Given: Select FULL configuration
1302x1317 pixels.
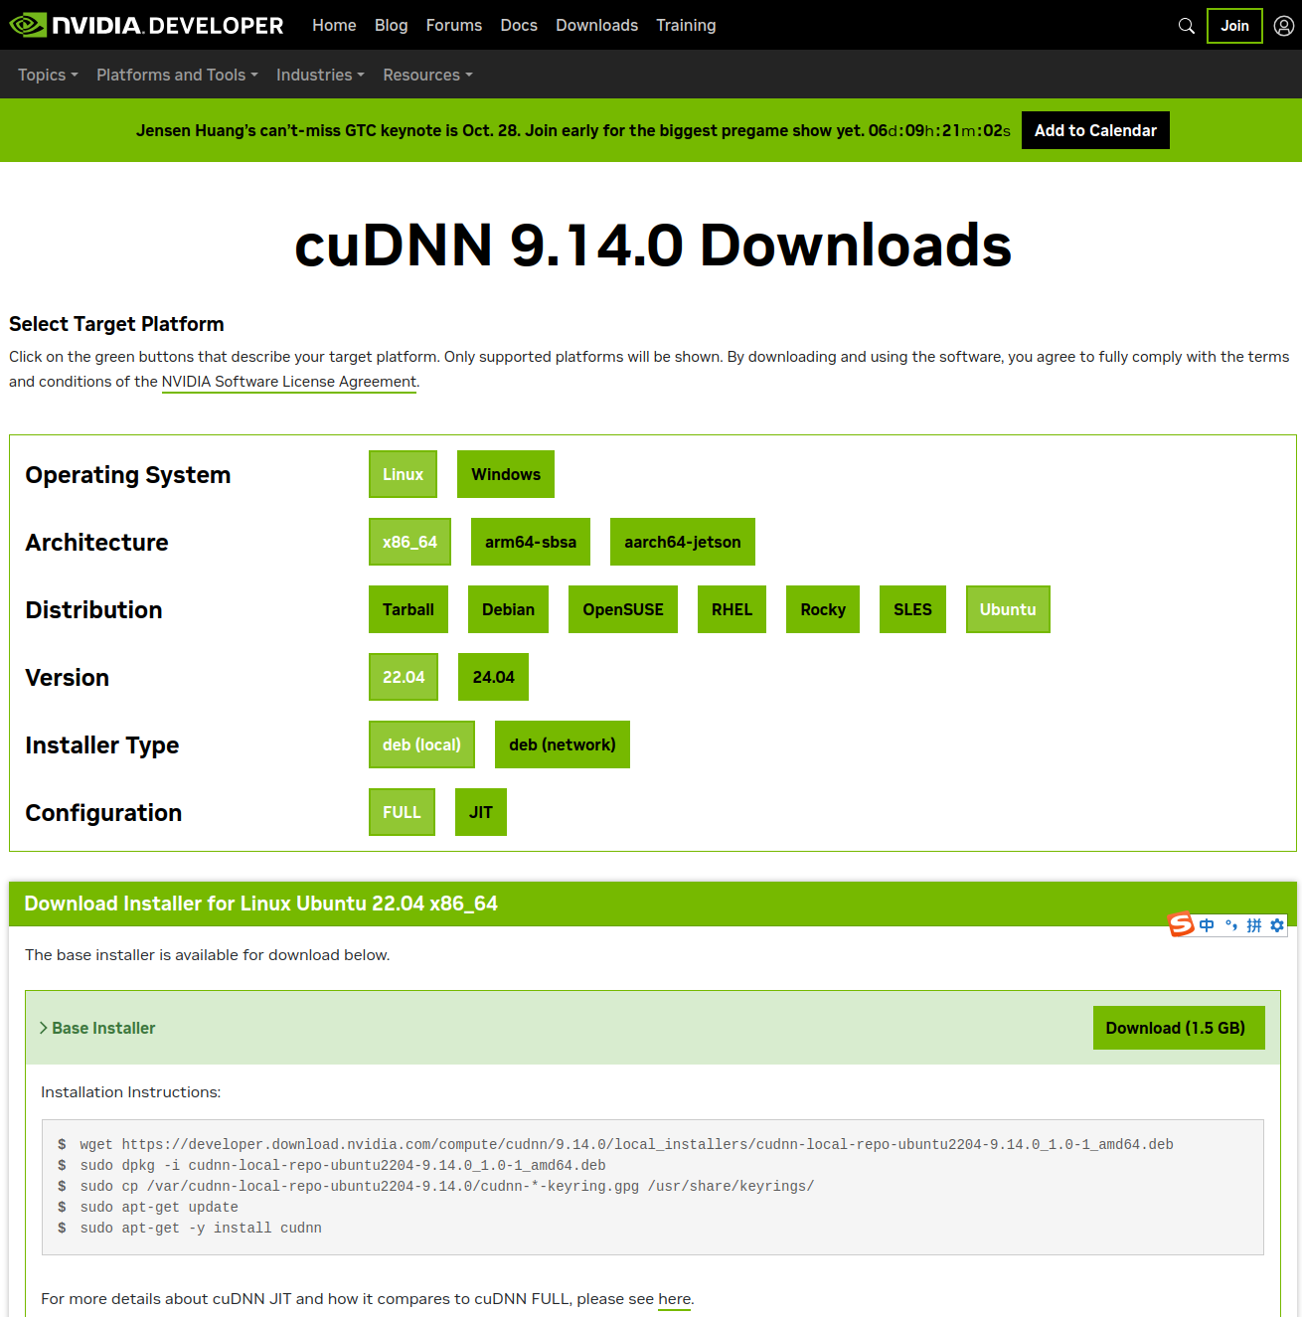Looking at the screenshot, I should tap(402, 812).
